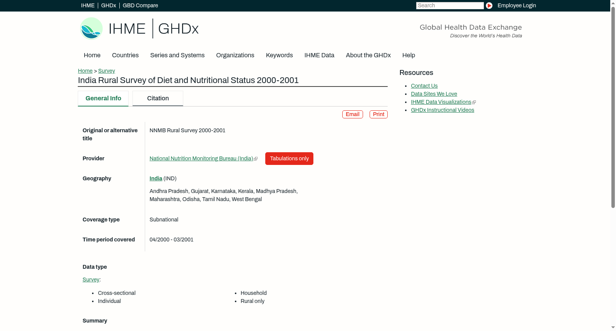
Task: Open Series and Systems menu
Action: 177,55
